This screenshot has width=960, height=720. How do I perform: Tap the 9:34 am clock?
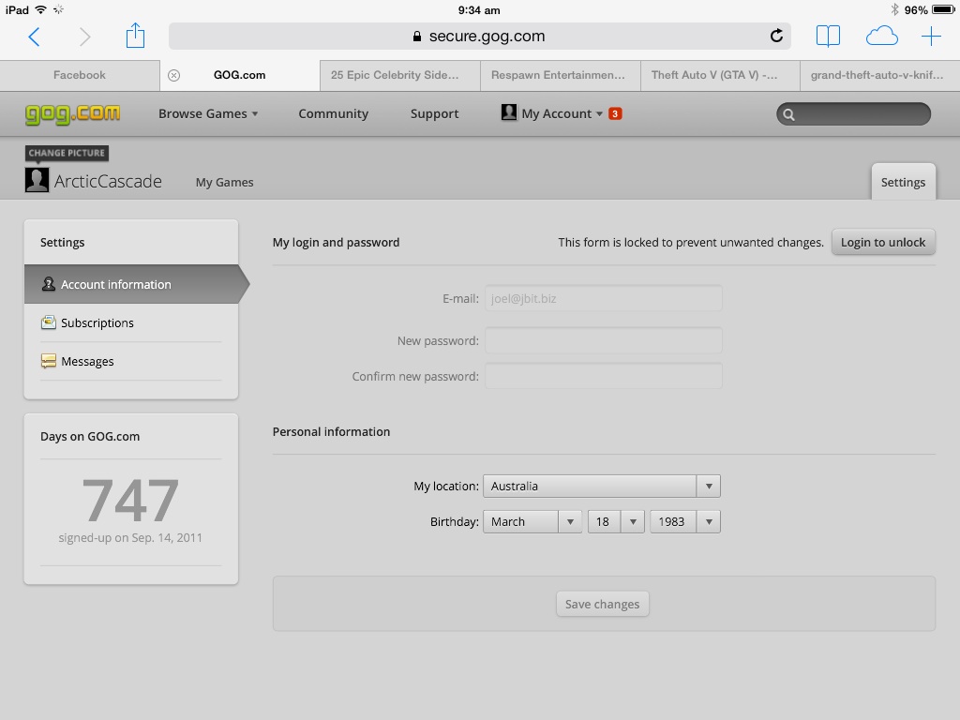pyautogui.click(x=479, y=10)
